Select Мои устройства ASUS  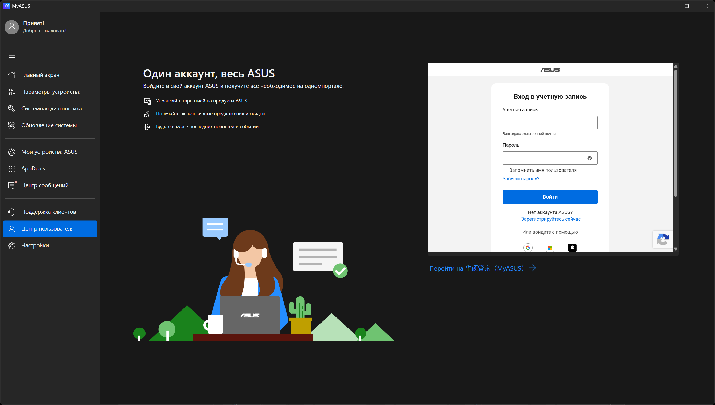[50, 152]
